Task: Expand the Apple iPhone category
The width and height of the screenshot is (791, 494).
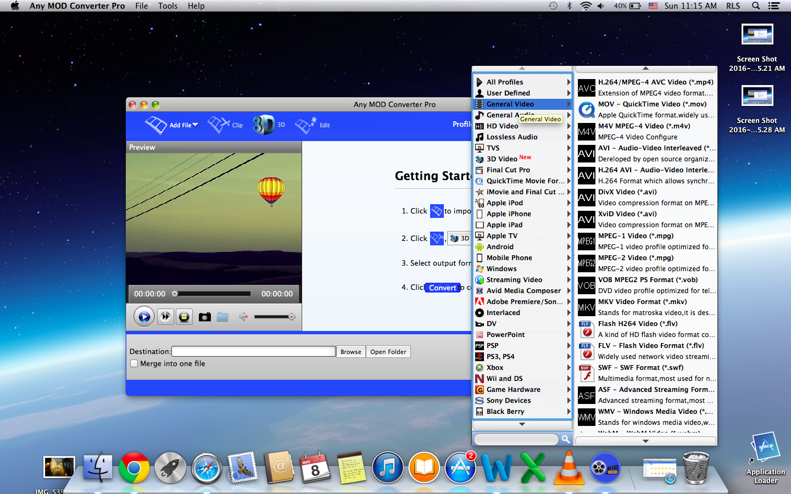Action: point(523,214)
